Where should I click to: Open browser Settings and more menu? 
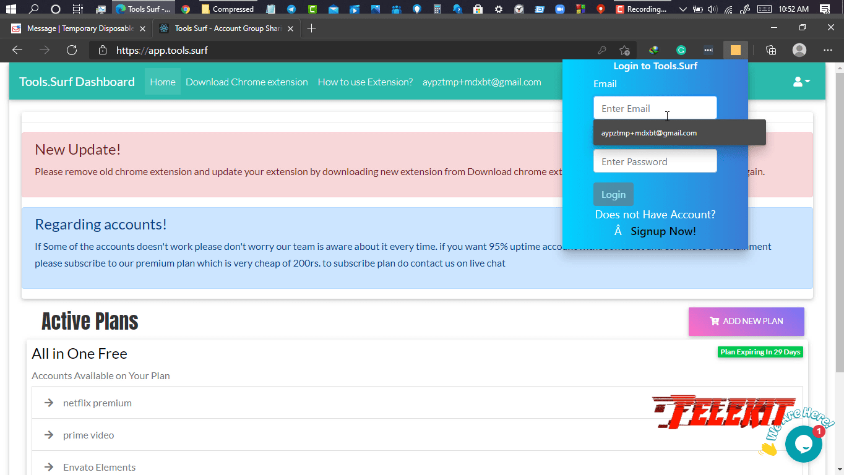(x=828, y=50)
